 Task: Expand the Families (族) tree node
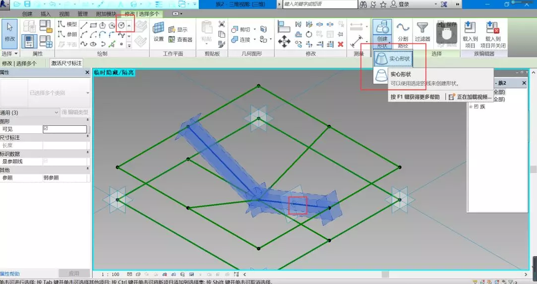click(470, 106)
